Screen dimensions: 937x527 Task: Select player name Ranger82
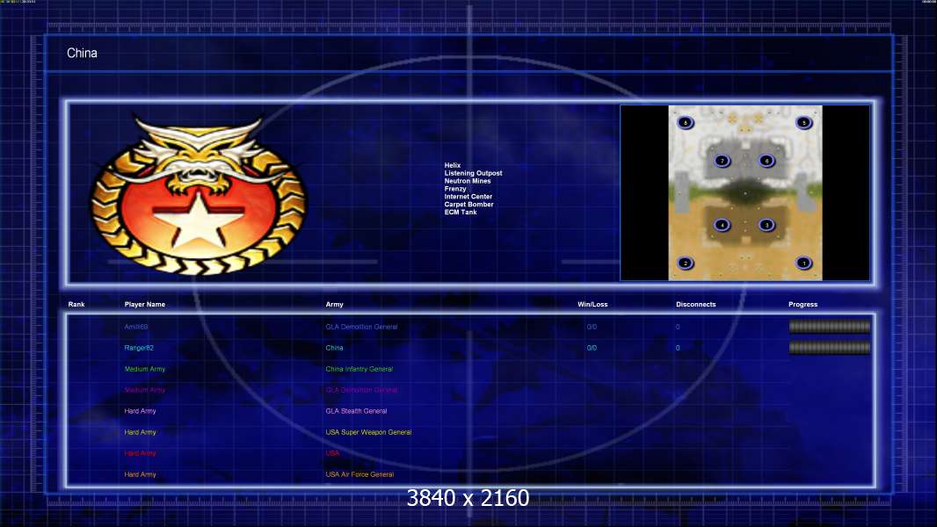coord(139,348)
